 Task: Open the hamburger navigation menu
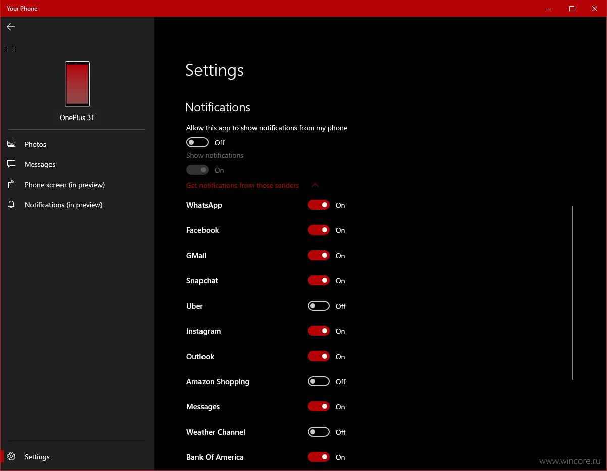point(11,49)
